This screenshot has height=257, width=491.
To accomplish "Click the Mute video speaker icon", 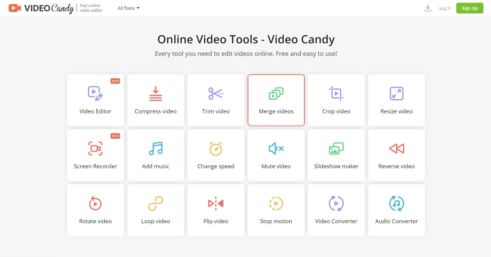I will click(x=276, y=148).
